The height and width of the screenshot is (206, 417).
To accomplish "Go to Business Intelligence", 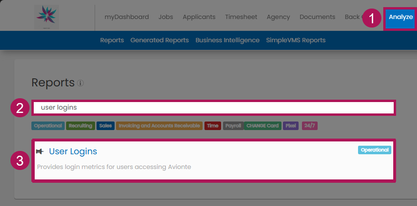I will (227, 40).
